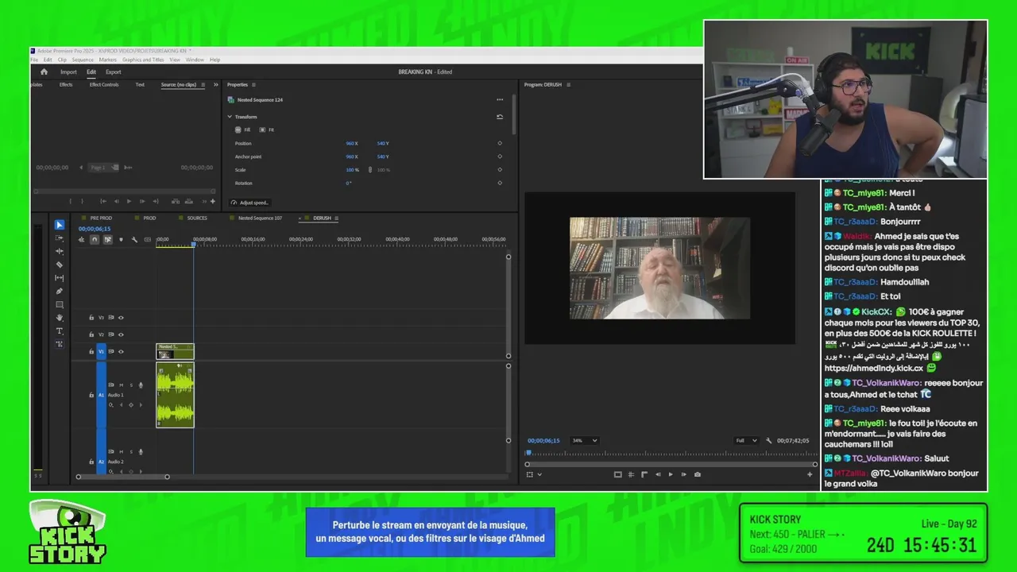This screenshot has height=572, width=1017.
Task: Select the Track Select Forward tool
Action: tap(60, 238)
